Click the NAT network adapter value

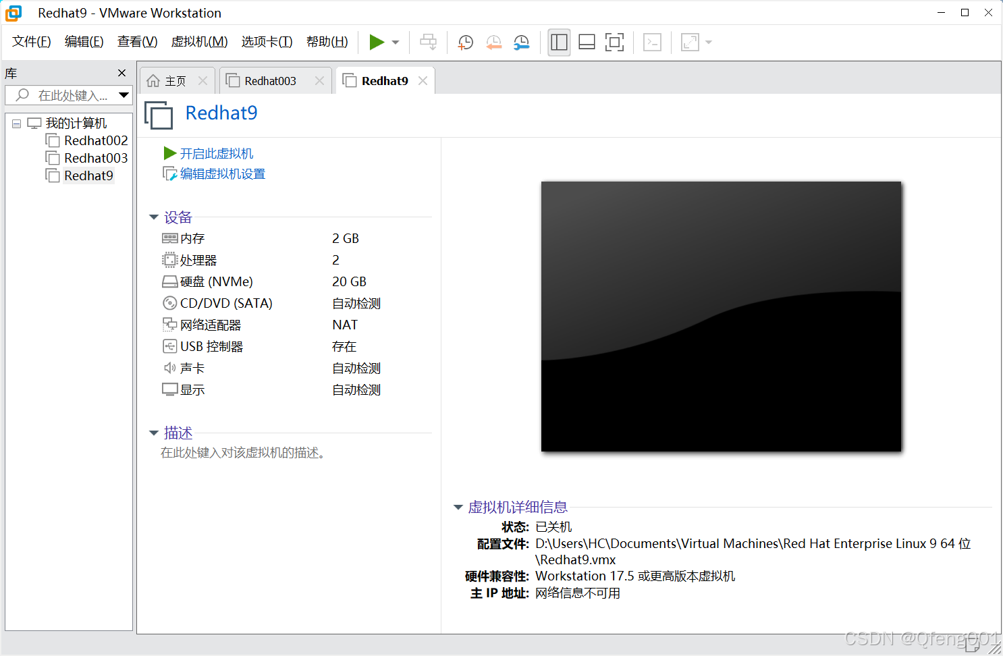[345, 325]
